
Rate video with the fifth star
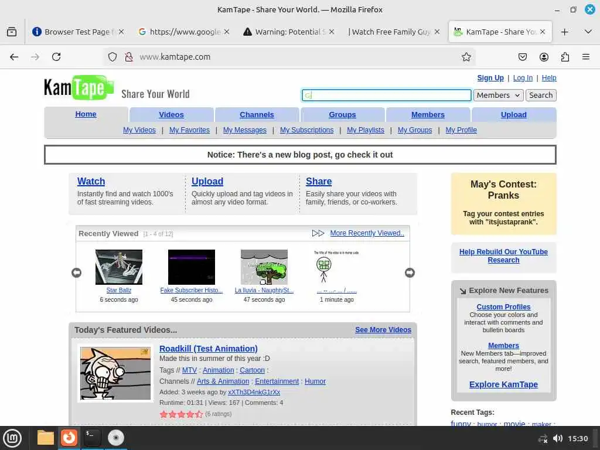point(199,414)
